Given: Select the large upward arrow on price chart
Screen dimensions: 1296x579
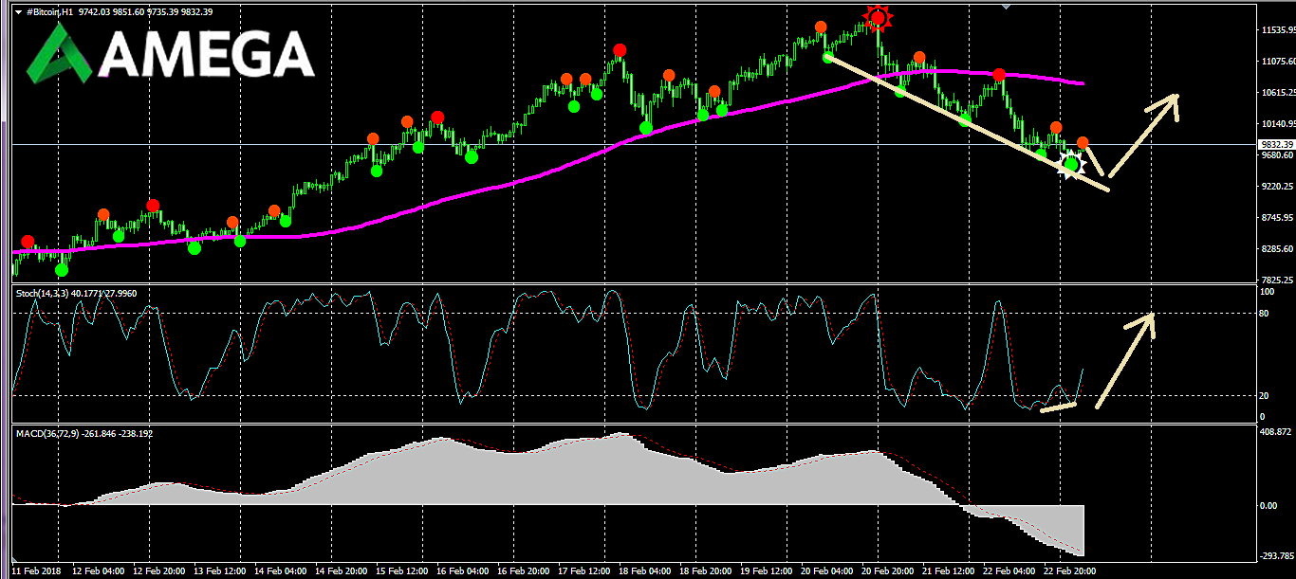Looking at the screenshot, I should 1144,134.
